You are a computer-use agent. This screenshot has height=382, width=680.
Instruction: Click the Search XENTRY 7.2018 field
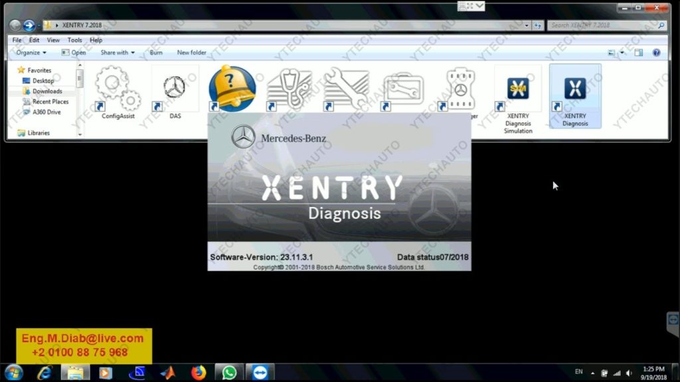(x=603, y=25)
